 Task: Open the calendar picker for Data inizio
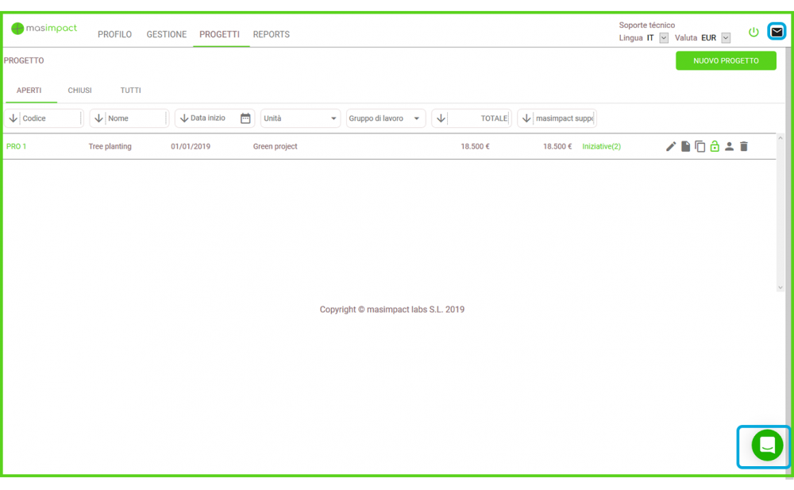pos(245,118)
